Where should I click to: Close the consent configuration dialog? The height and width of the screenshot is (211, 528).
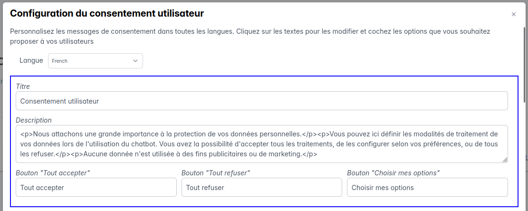tap(513, 14)
